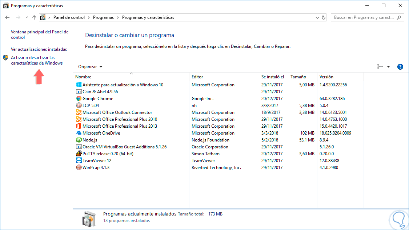
Task: Click the LCP 5.04 program icon
Action: [x=79, y=105]
